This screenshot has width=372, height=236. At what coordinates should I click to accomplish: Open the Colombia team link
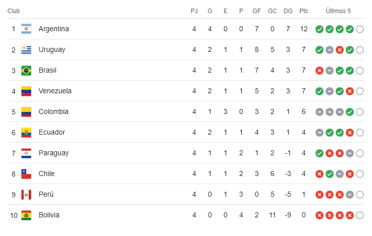[54, 111]
